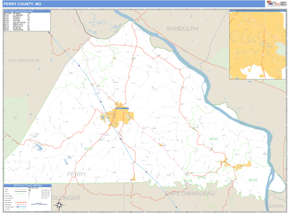Click the 2016 Perry County legend header
Viewport: 289px width, 213px height.
pyautogui.click(x=26, y=186)
